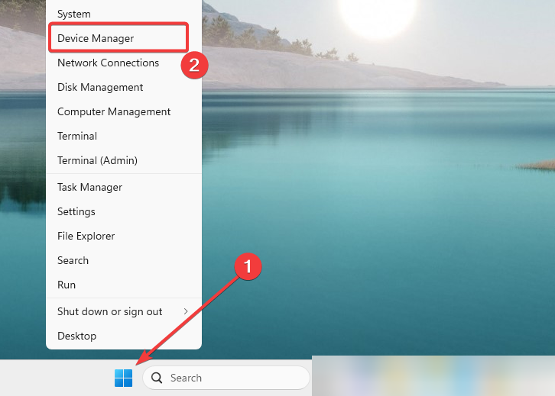Start Terminal from the menu
This screenshot has width=555, height=396.
click(124, 136)
